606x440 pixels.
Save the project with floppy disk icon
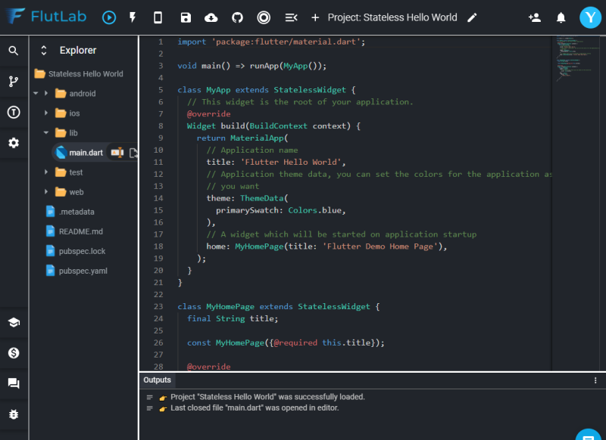pyautogui.click(x=186, y=17)
